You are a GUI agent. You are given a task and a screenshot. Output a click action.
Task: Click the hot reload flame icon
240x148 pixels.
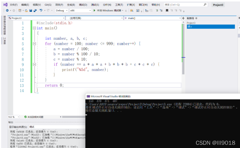click(126, 11)
